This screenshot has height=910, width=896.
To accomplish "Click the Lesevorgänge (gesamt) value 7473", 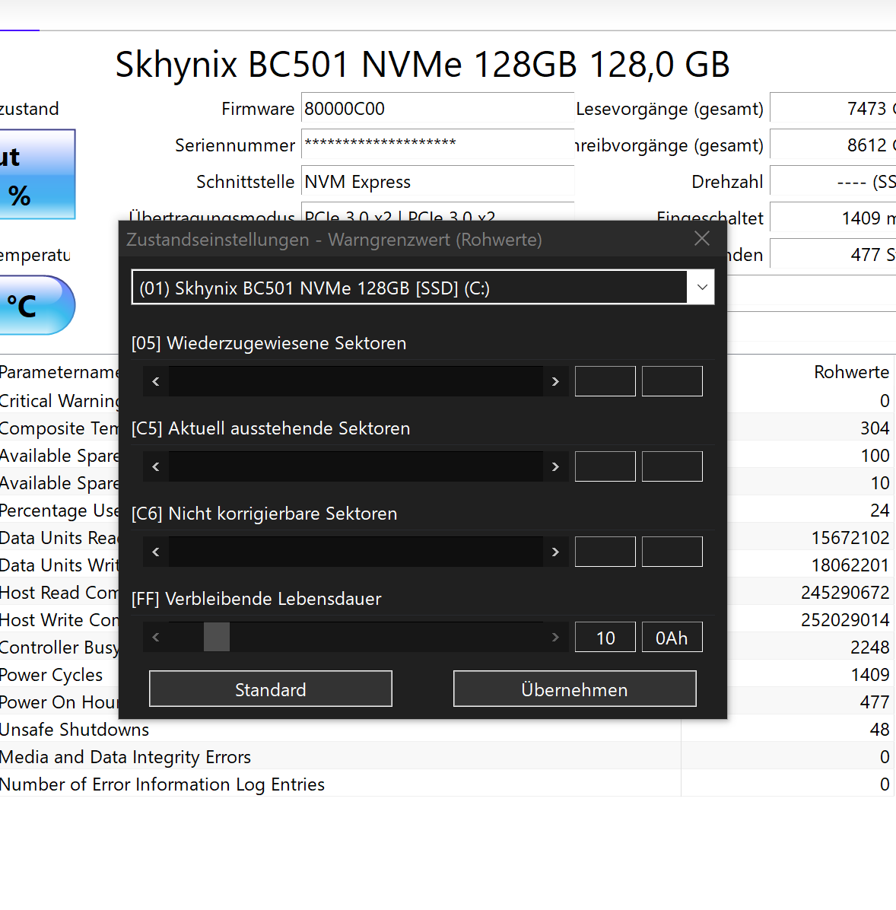I will (833, 108).
